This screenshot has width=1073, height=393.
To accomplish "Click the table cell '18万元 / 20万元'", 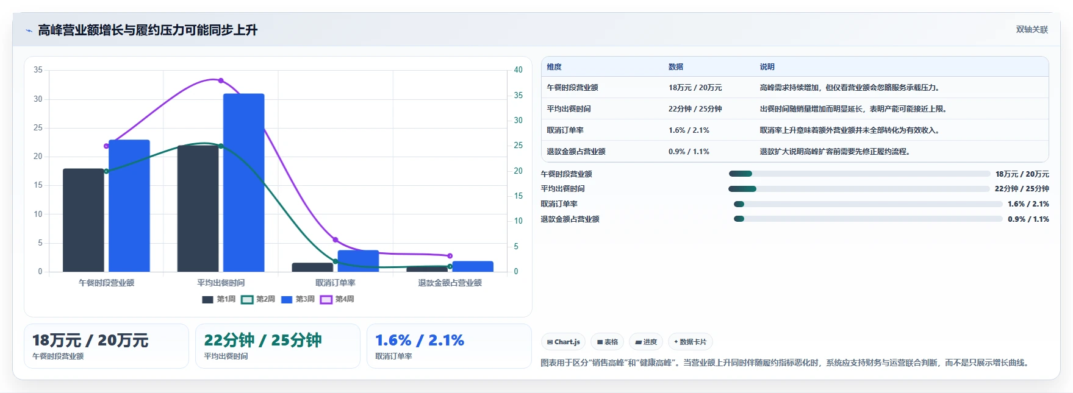I will (x=695, y=88).
